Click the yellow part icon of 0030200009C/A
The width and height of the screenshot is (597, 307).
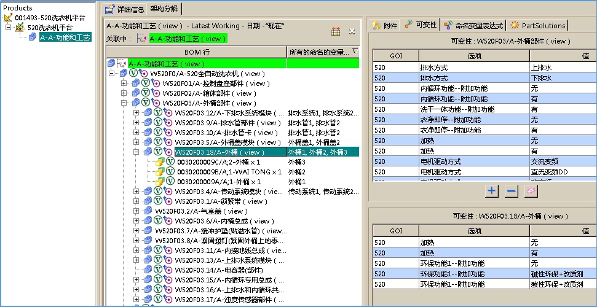(160, 162)
